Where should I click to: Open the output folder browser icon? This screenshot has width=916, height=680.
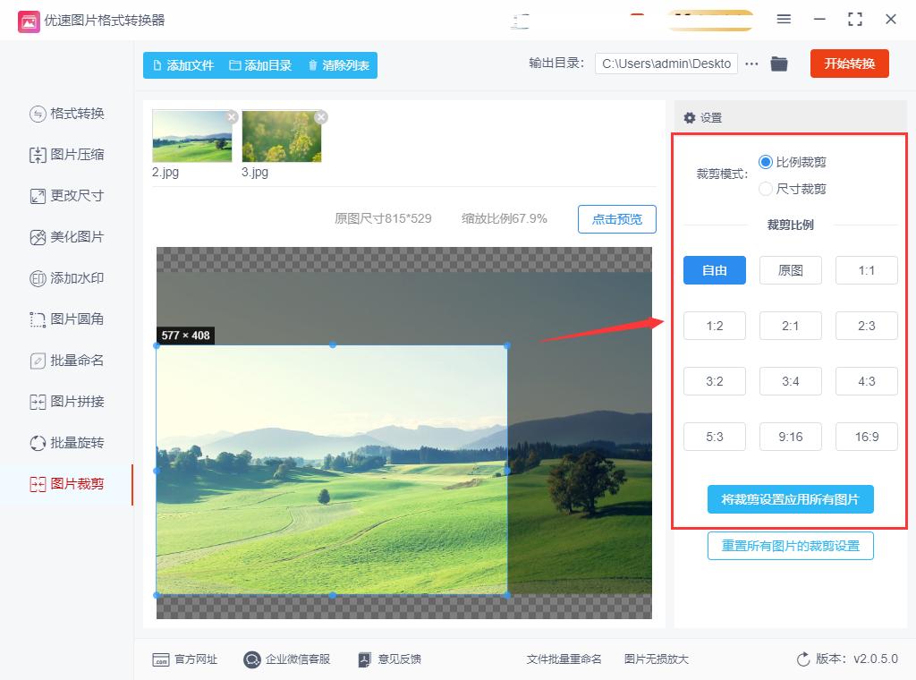pos(778,64)
